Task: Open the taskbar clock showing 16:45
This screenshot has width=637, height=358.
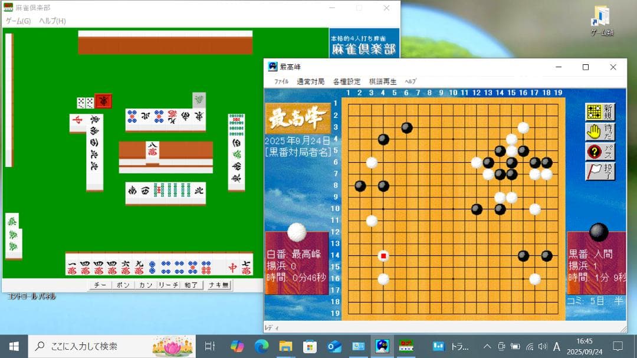Action: [x=584, y=346]
